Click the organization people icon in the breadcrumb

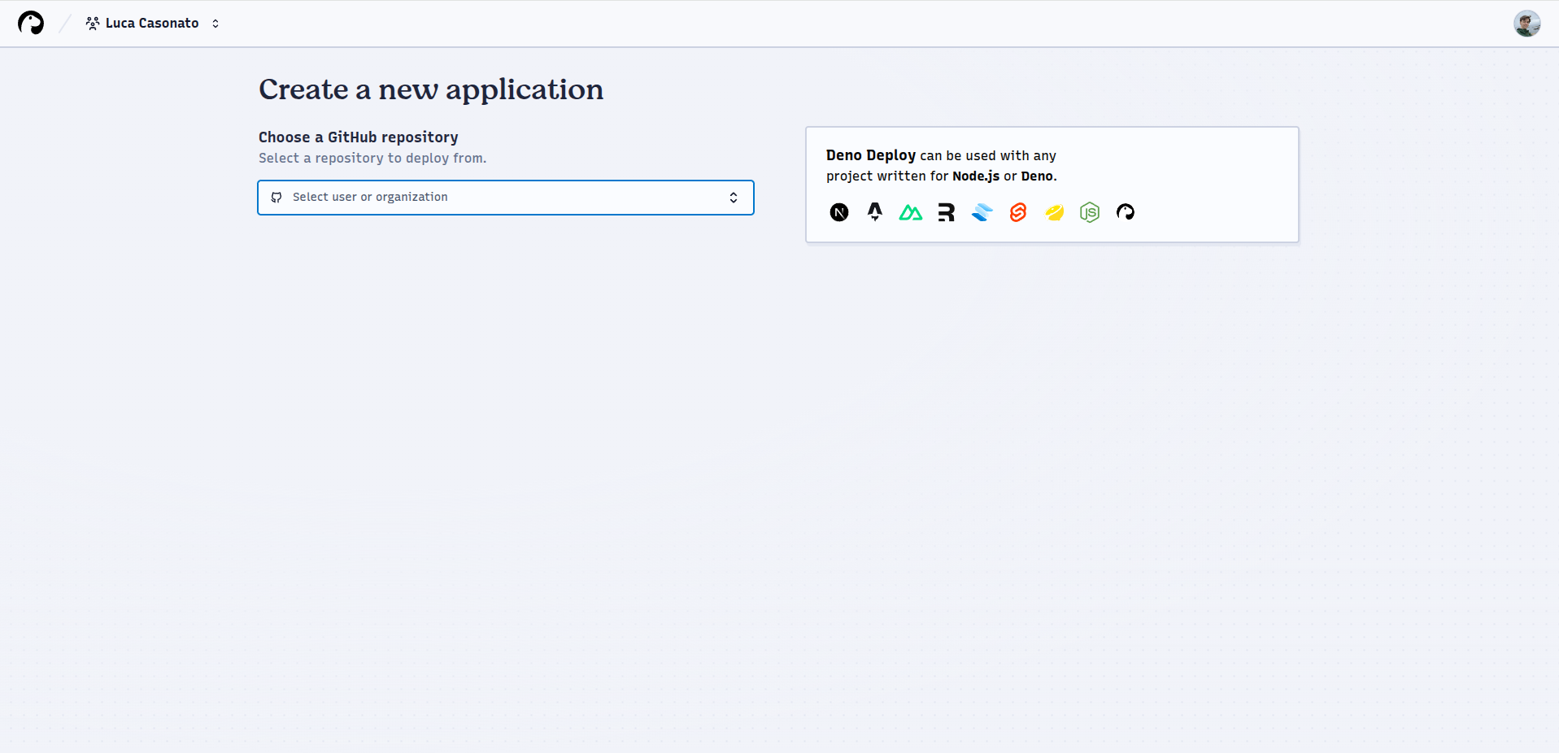92,23
